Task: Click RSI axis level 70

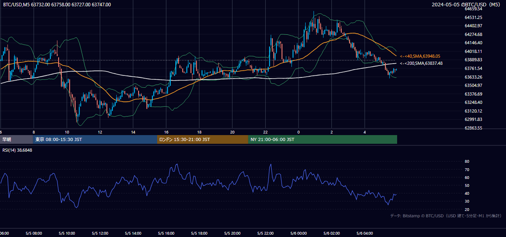Action: 467,169
